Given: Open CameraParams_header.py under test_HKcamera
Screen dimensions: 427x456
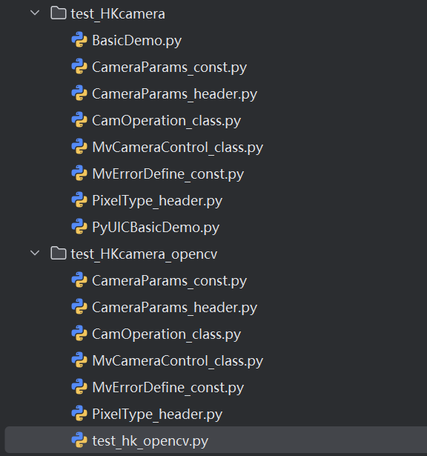Looking at the screenshot, I should [174, 94].
